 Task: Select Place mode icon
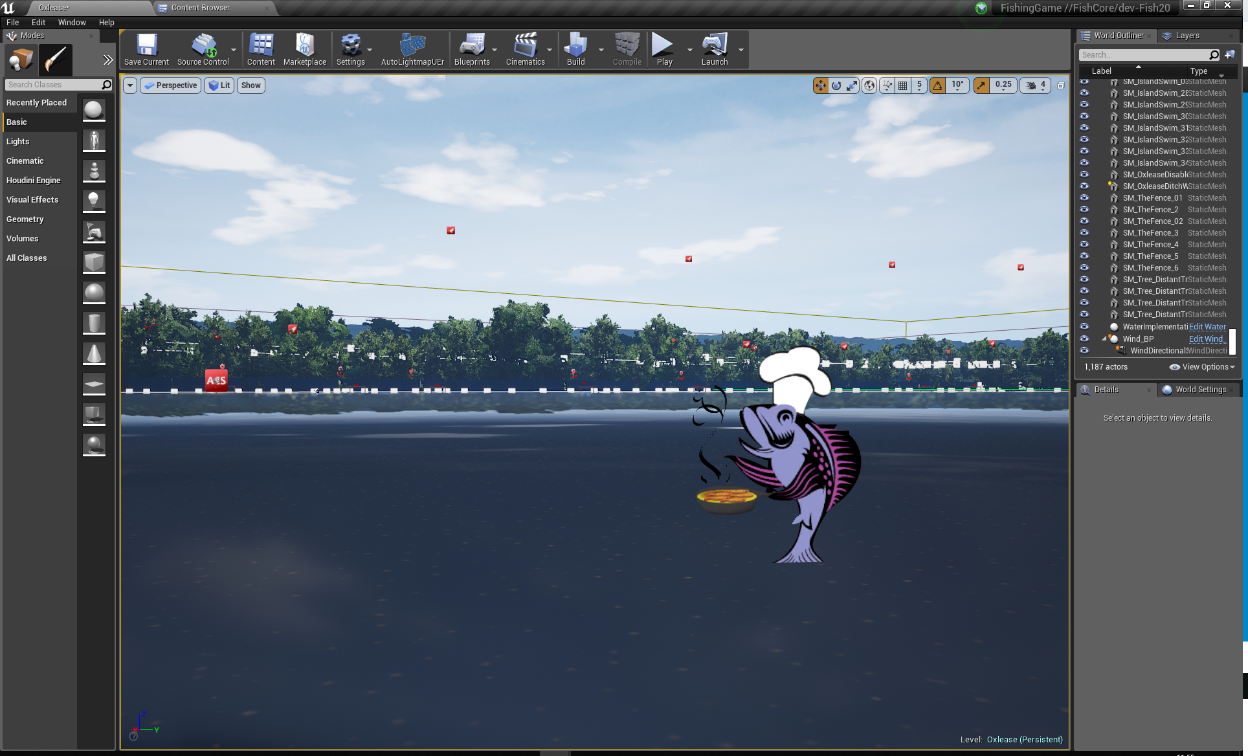tap(21, 60)
